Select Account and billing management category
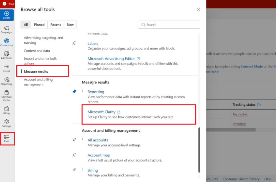This screenshot has height=182, width=276. pos(38,82)
